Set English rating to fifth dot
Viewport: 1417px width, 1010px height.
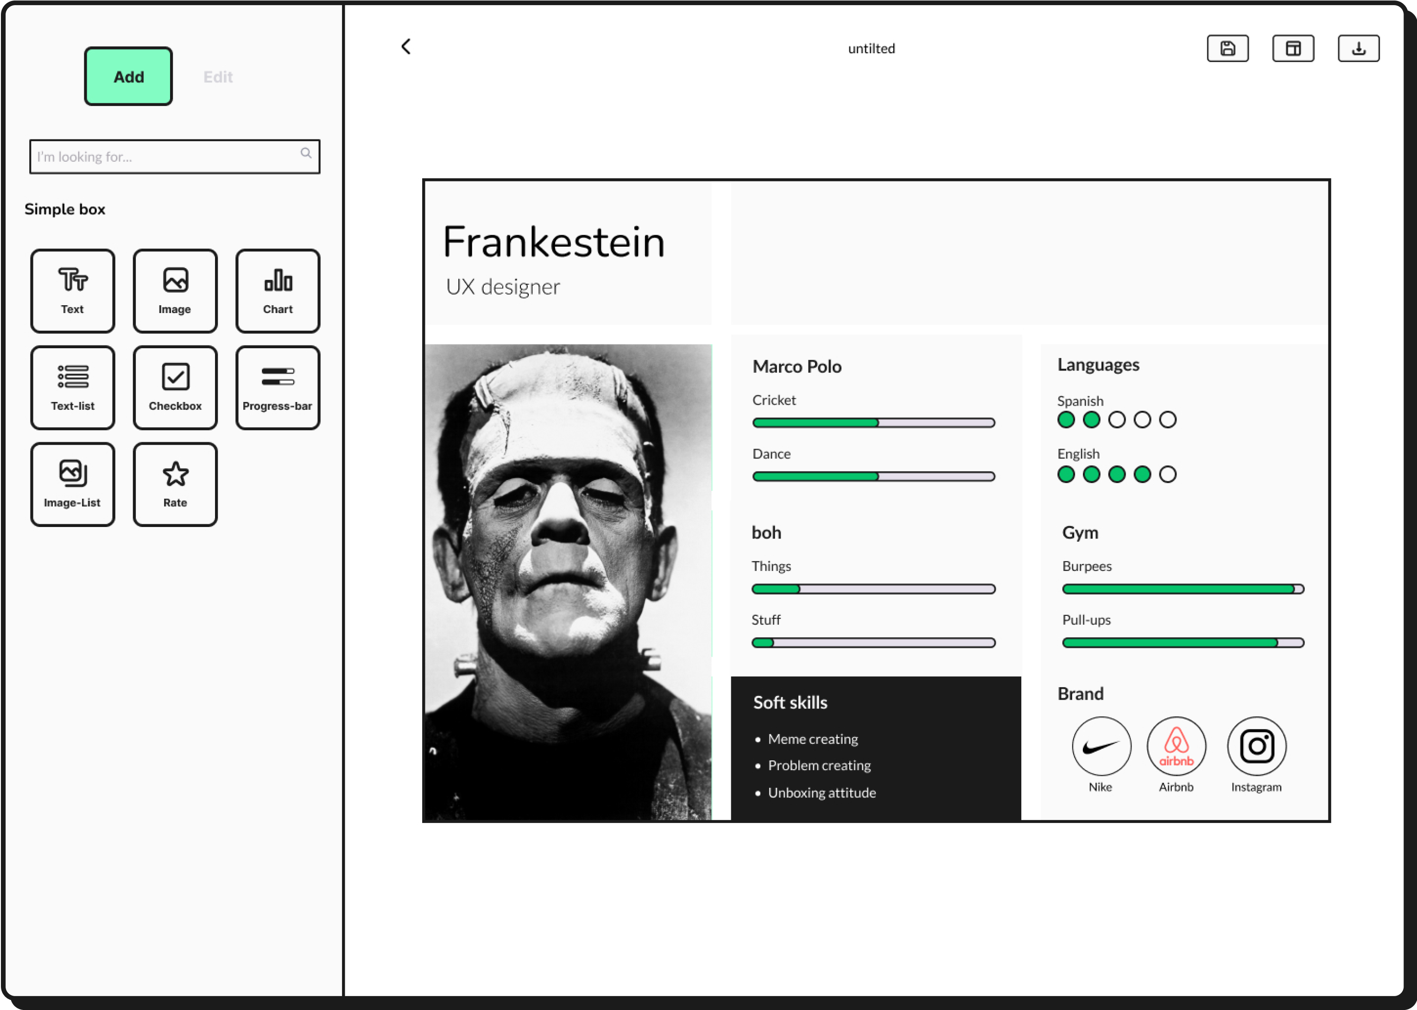click(1168, 475)
